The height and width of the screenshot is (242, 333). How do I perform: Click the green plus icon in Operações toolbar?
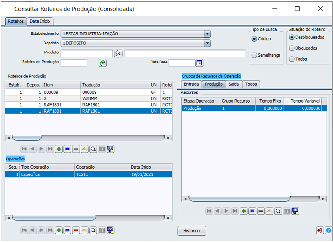[59, 230]
